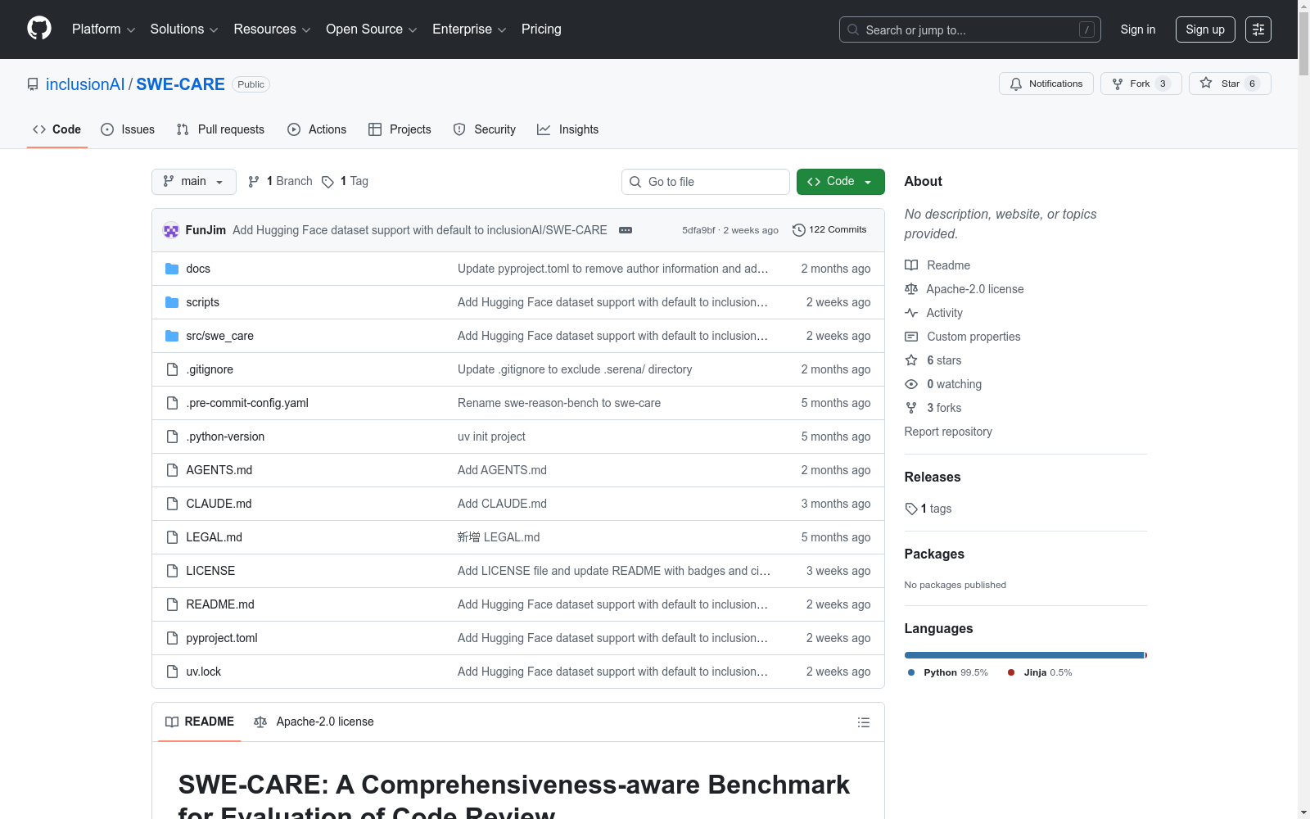
Task: Expand the Enterprise menu
Action: tap(469, 29)
